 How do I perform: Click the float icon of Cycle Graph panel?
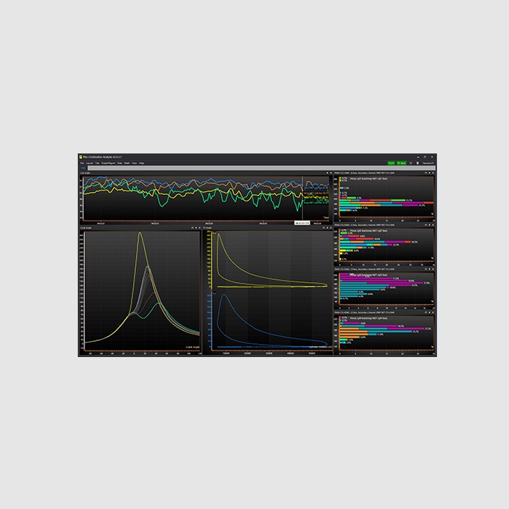192,228
